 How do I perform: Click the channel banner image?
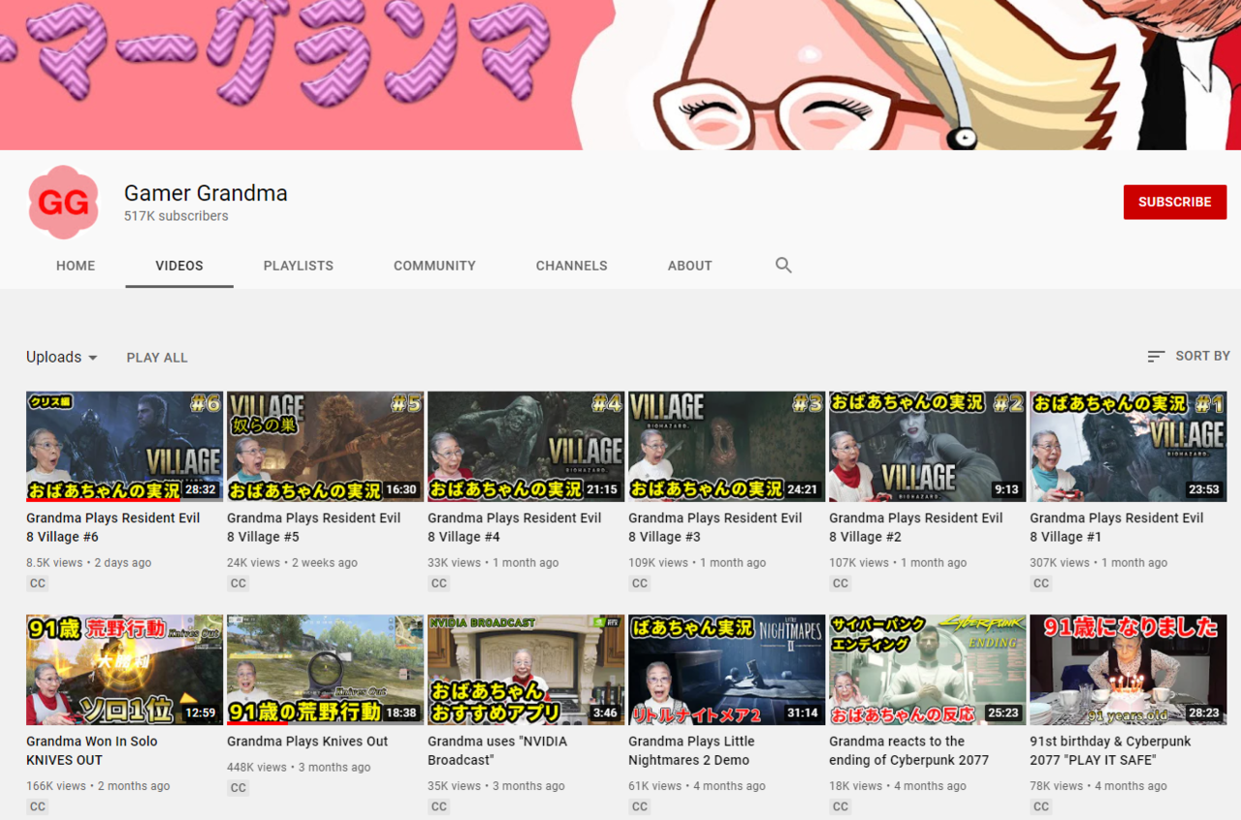pyautogui.click(x=620, y=75)
